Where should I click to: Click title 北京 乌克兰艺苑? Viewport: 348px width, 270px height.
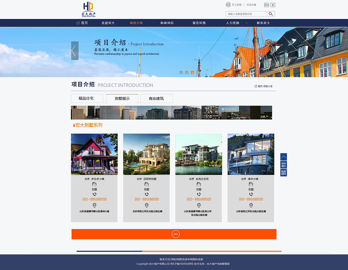pyautogui.click(x=199, y=179)
